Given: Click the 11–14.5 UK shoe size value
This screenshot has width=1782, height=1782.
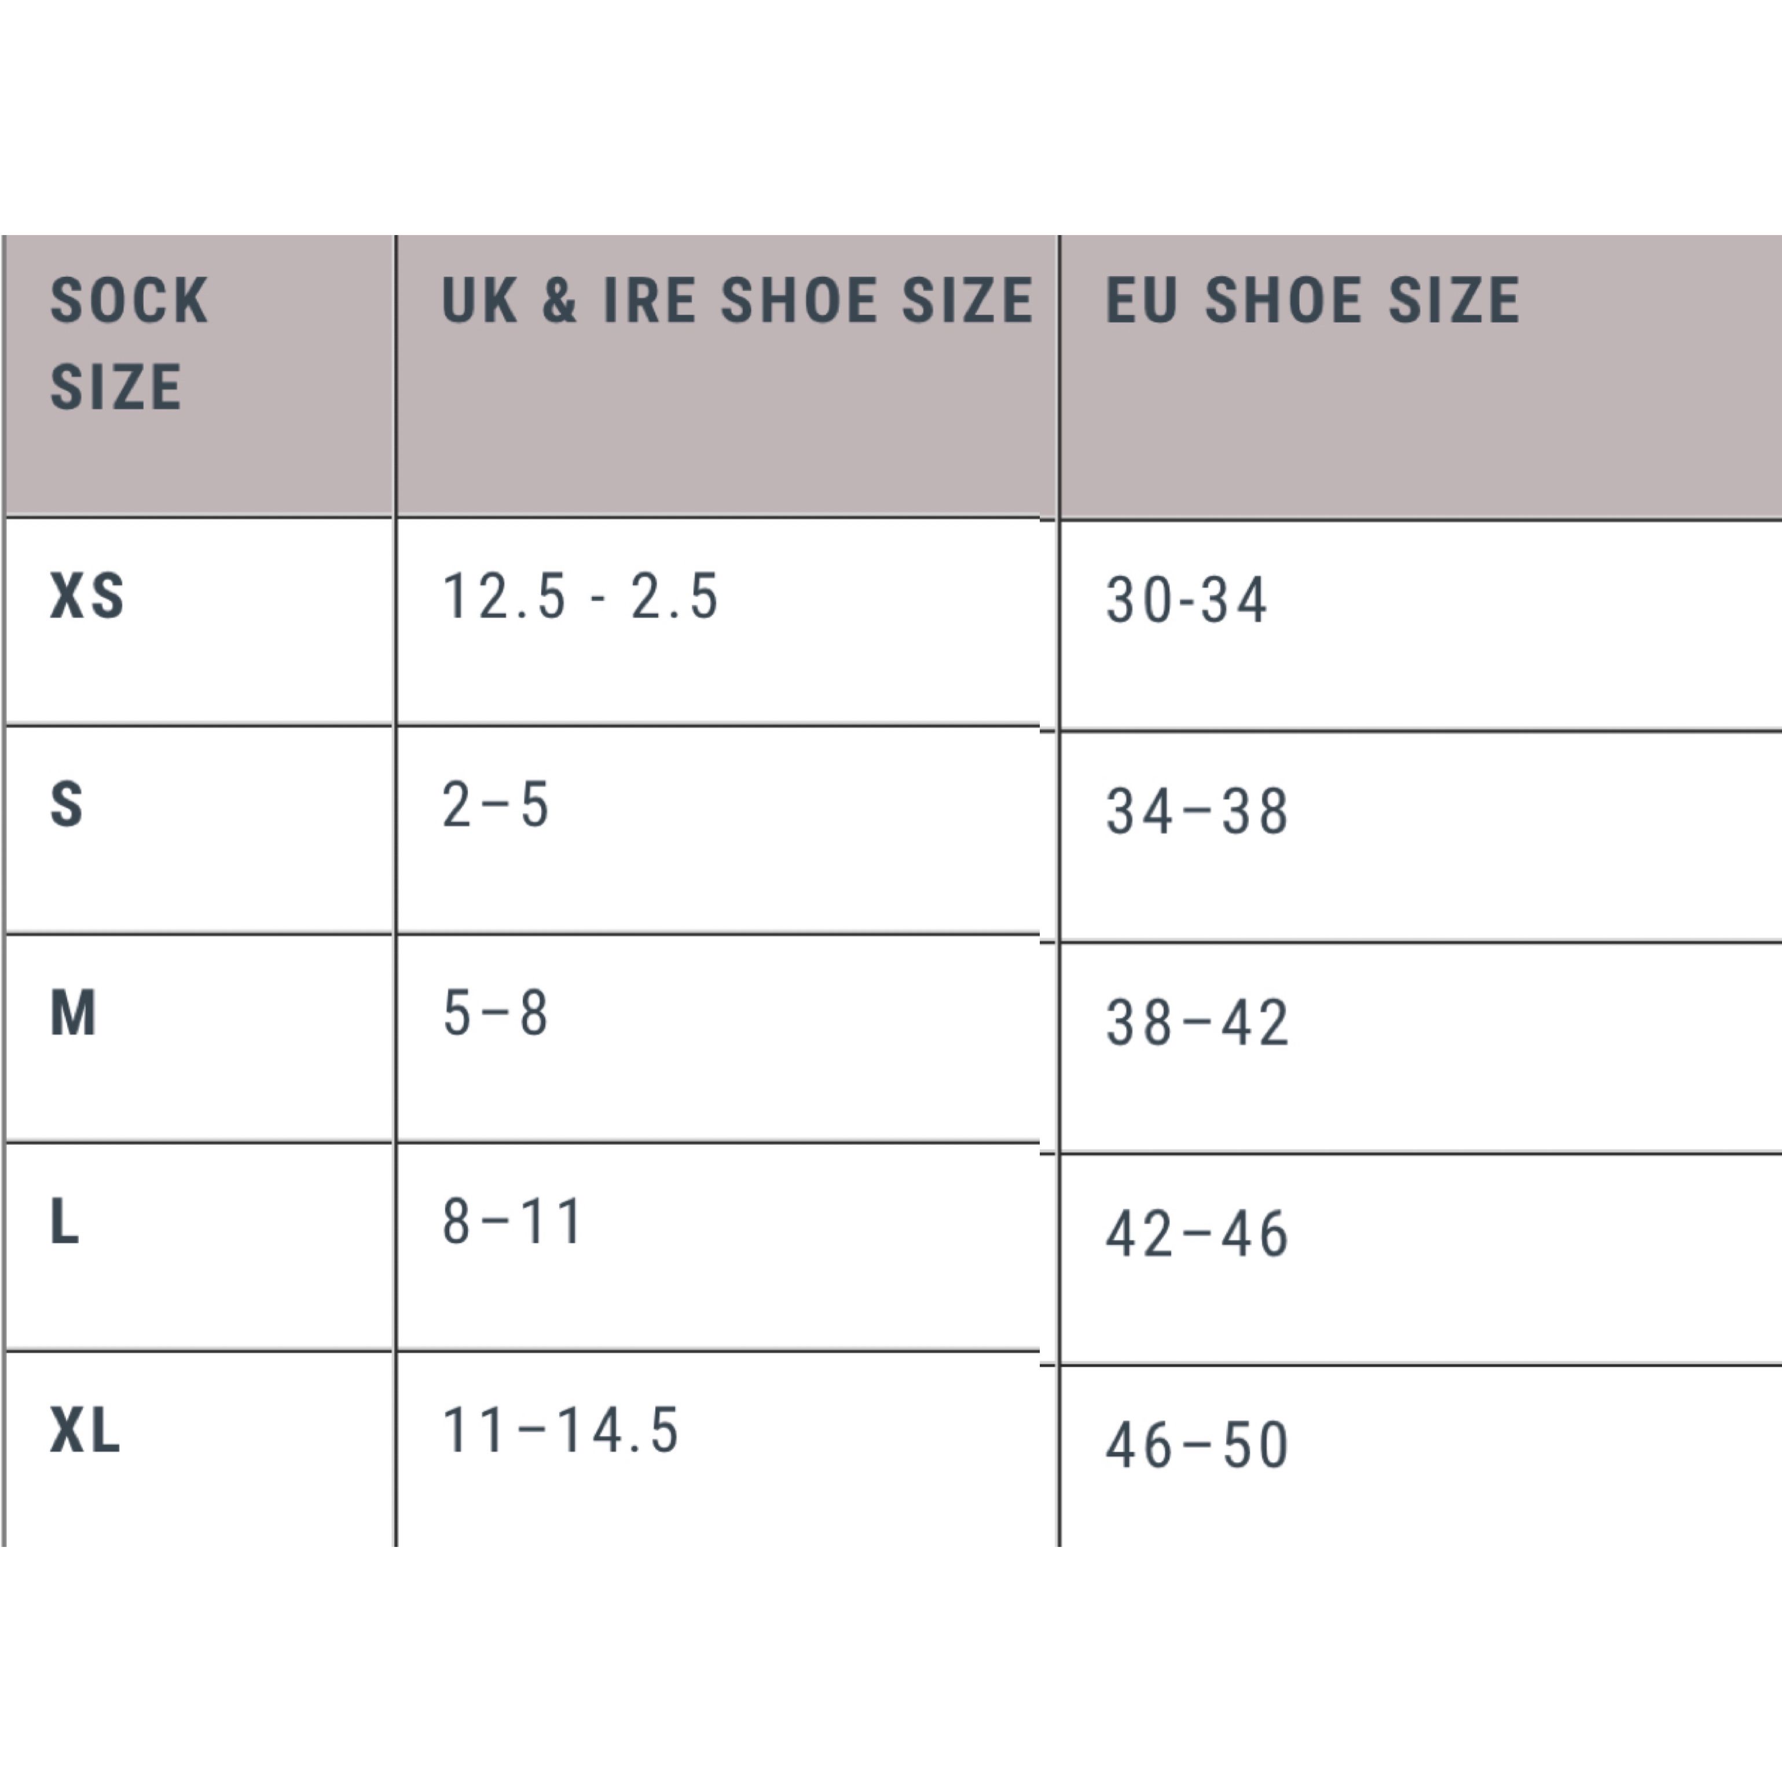Looking at the screenshot, I should point(561,1431).
